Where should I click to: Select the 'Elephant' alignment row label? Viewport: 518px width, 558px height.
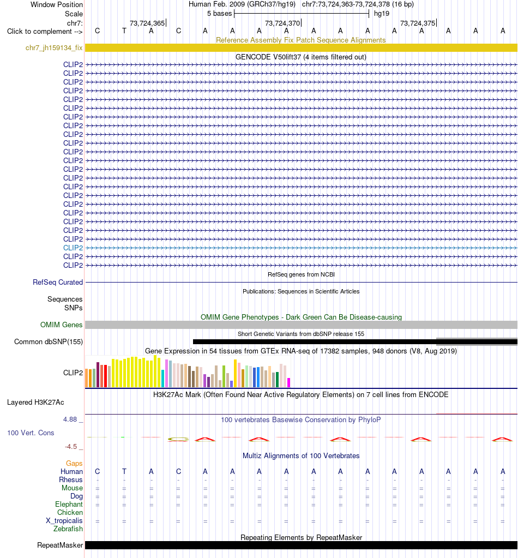[x=69, y=504]
